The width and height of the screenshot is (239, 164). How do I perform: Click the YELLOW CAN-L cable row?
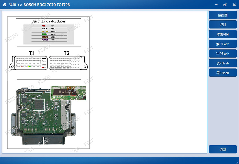(x=49, y=31)
